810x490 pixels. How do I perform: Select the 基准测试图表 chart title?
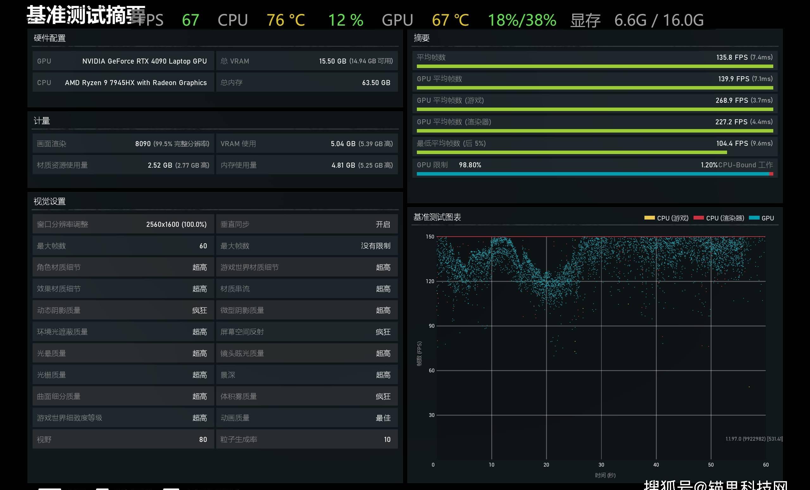coord(437,217)
